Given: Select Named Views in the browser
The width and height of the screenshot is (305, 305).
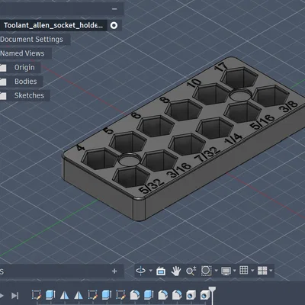Looking at the screenshot, I should 22,53.
